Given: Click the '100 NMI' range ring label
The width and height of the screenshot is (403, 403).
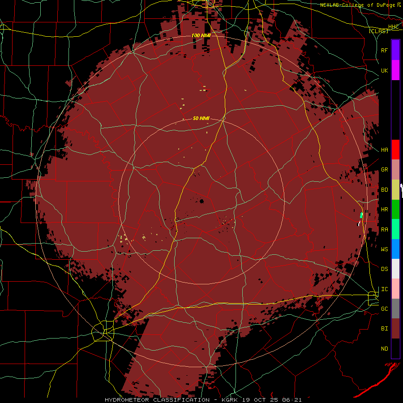Looking at the screenshot, I should (x=201, y=35).
